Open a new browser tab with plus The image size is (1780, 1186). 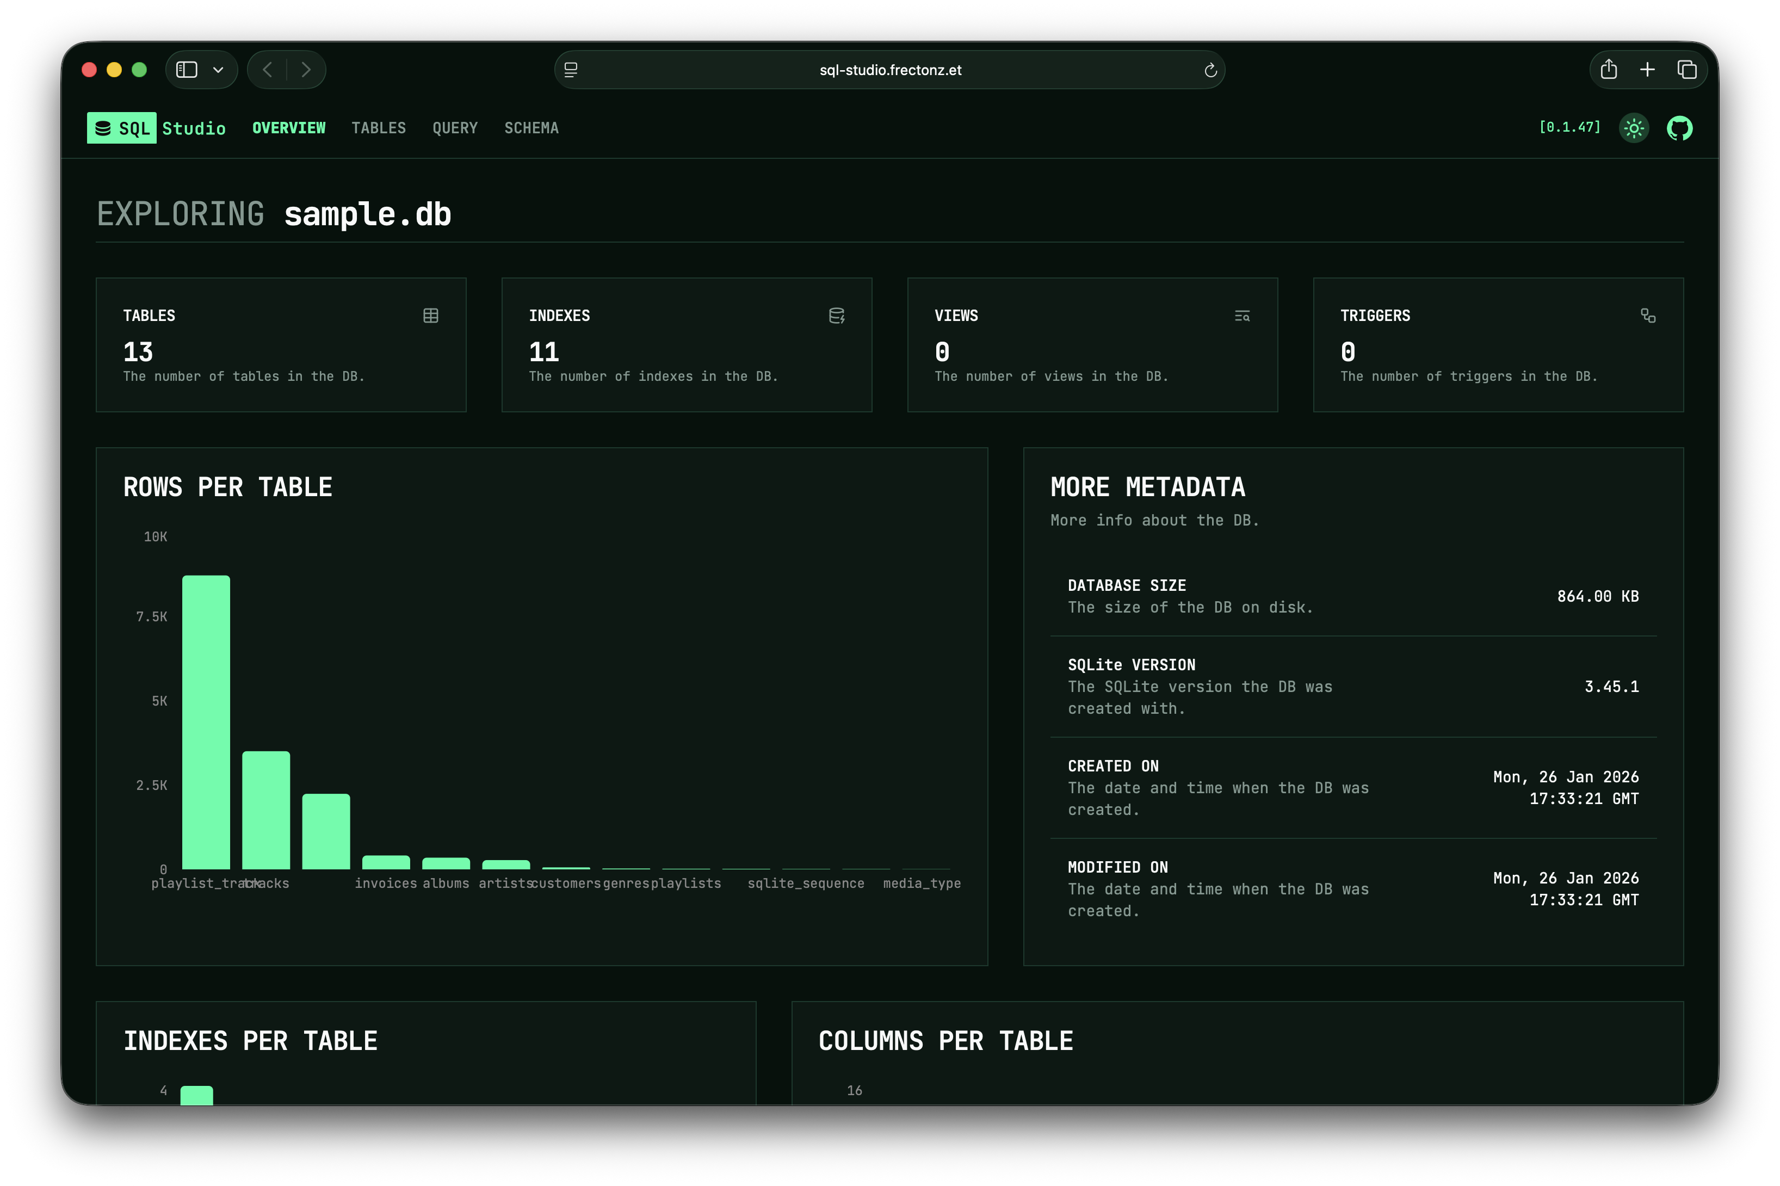point(1647,70)
